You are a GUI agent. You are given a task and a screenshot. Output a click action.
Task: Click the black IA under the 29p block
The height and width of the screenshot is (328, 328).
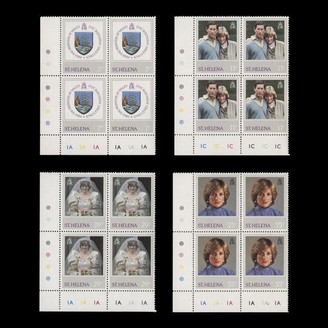(118, 302)
